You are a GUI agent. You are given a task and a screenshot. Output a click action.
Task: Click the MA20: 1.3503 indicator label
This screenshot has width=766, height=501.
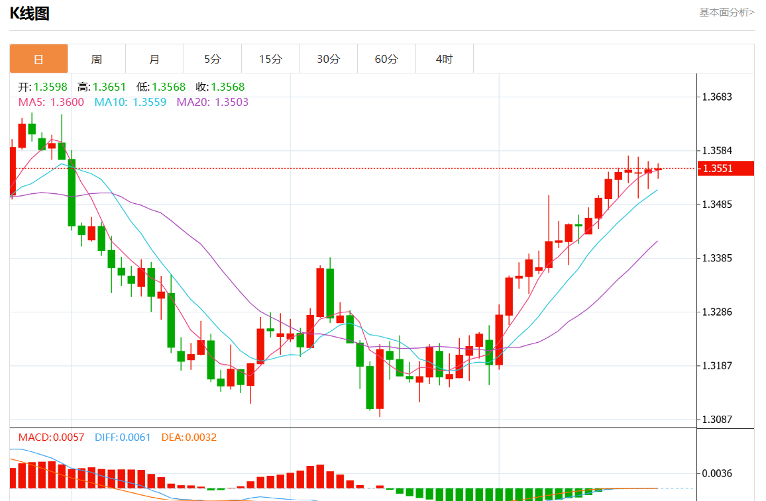(x=213, y=102)
